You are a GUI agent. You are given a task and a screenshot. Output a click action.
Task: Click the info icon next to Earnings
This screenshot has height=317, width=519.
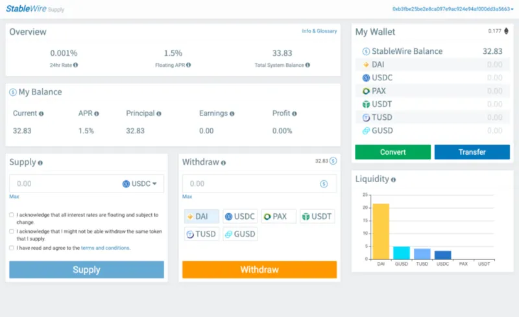point(232,113)
